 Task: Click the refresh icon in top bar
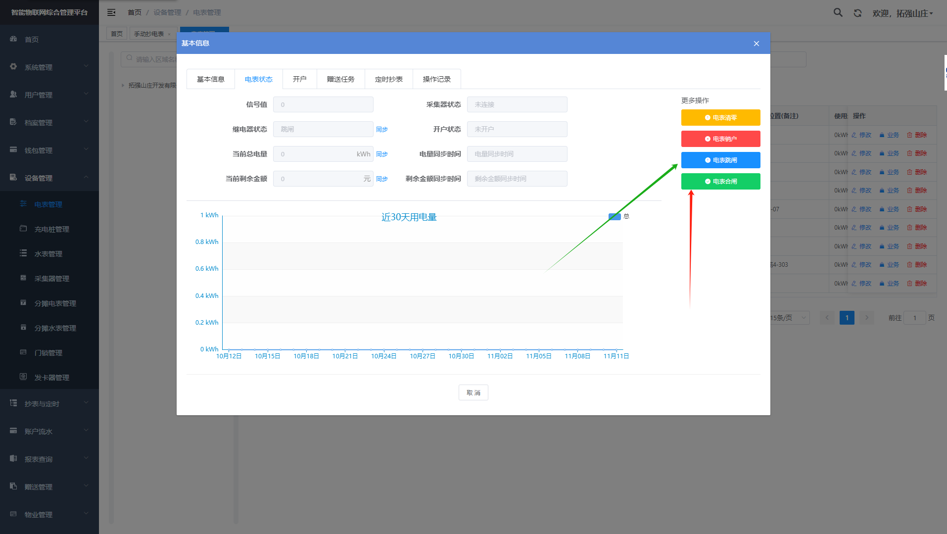[x=857, y=13]
